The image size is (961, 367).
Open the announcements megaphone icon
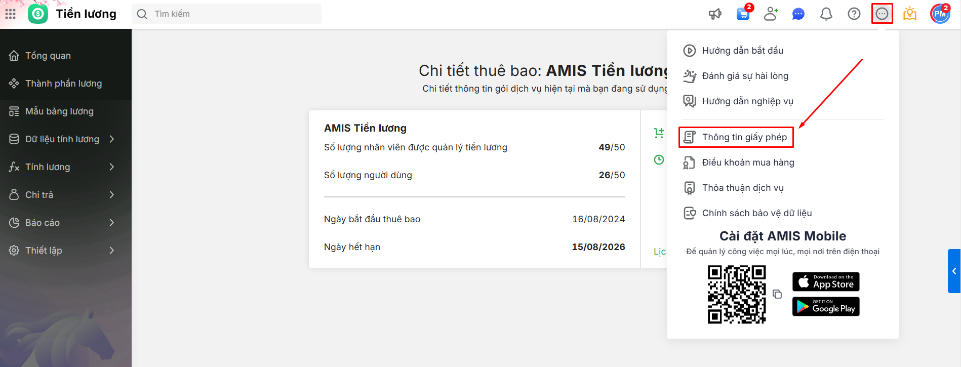[715, 14]
